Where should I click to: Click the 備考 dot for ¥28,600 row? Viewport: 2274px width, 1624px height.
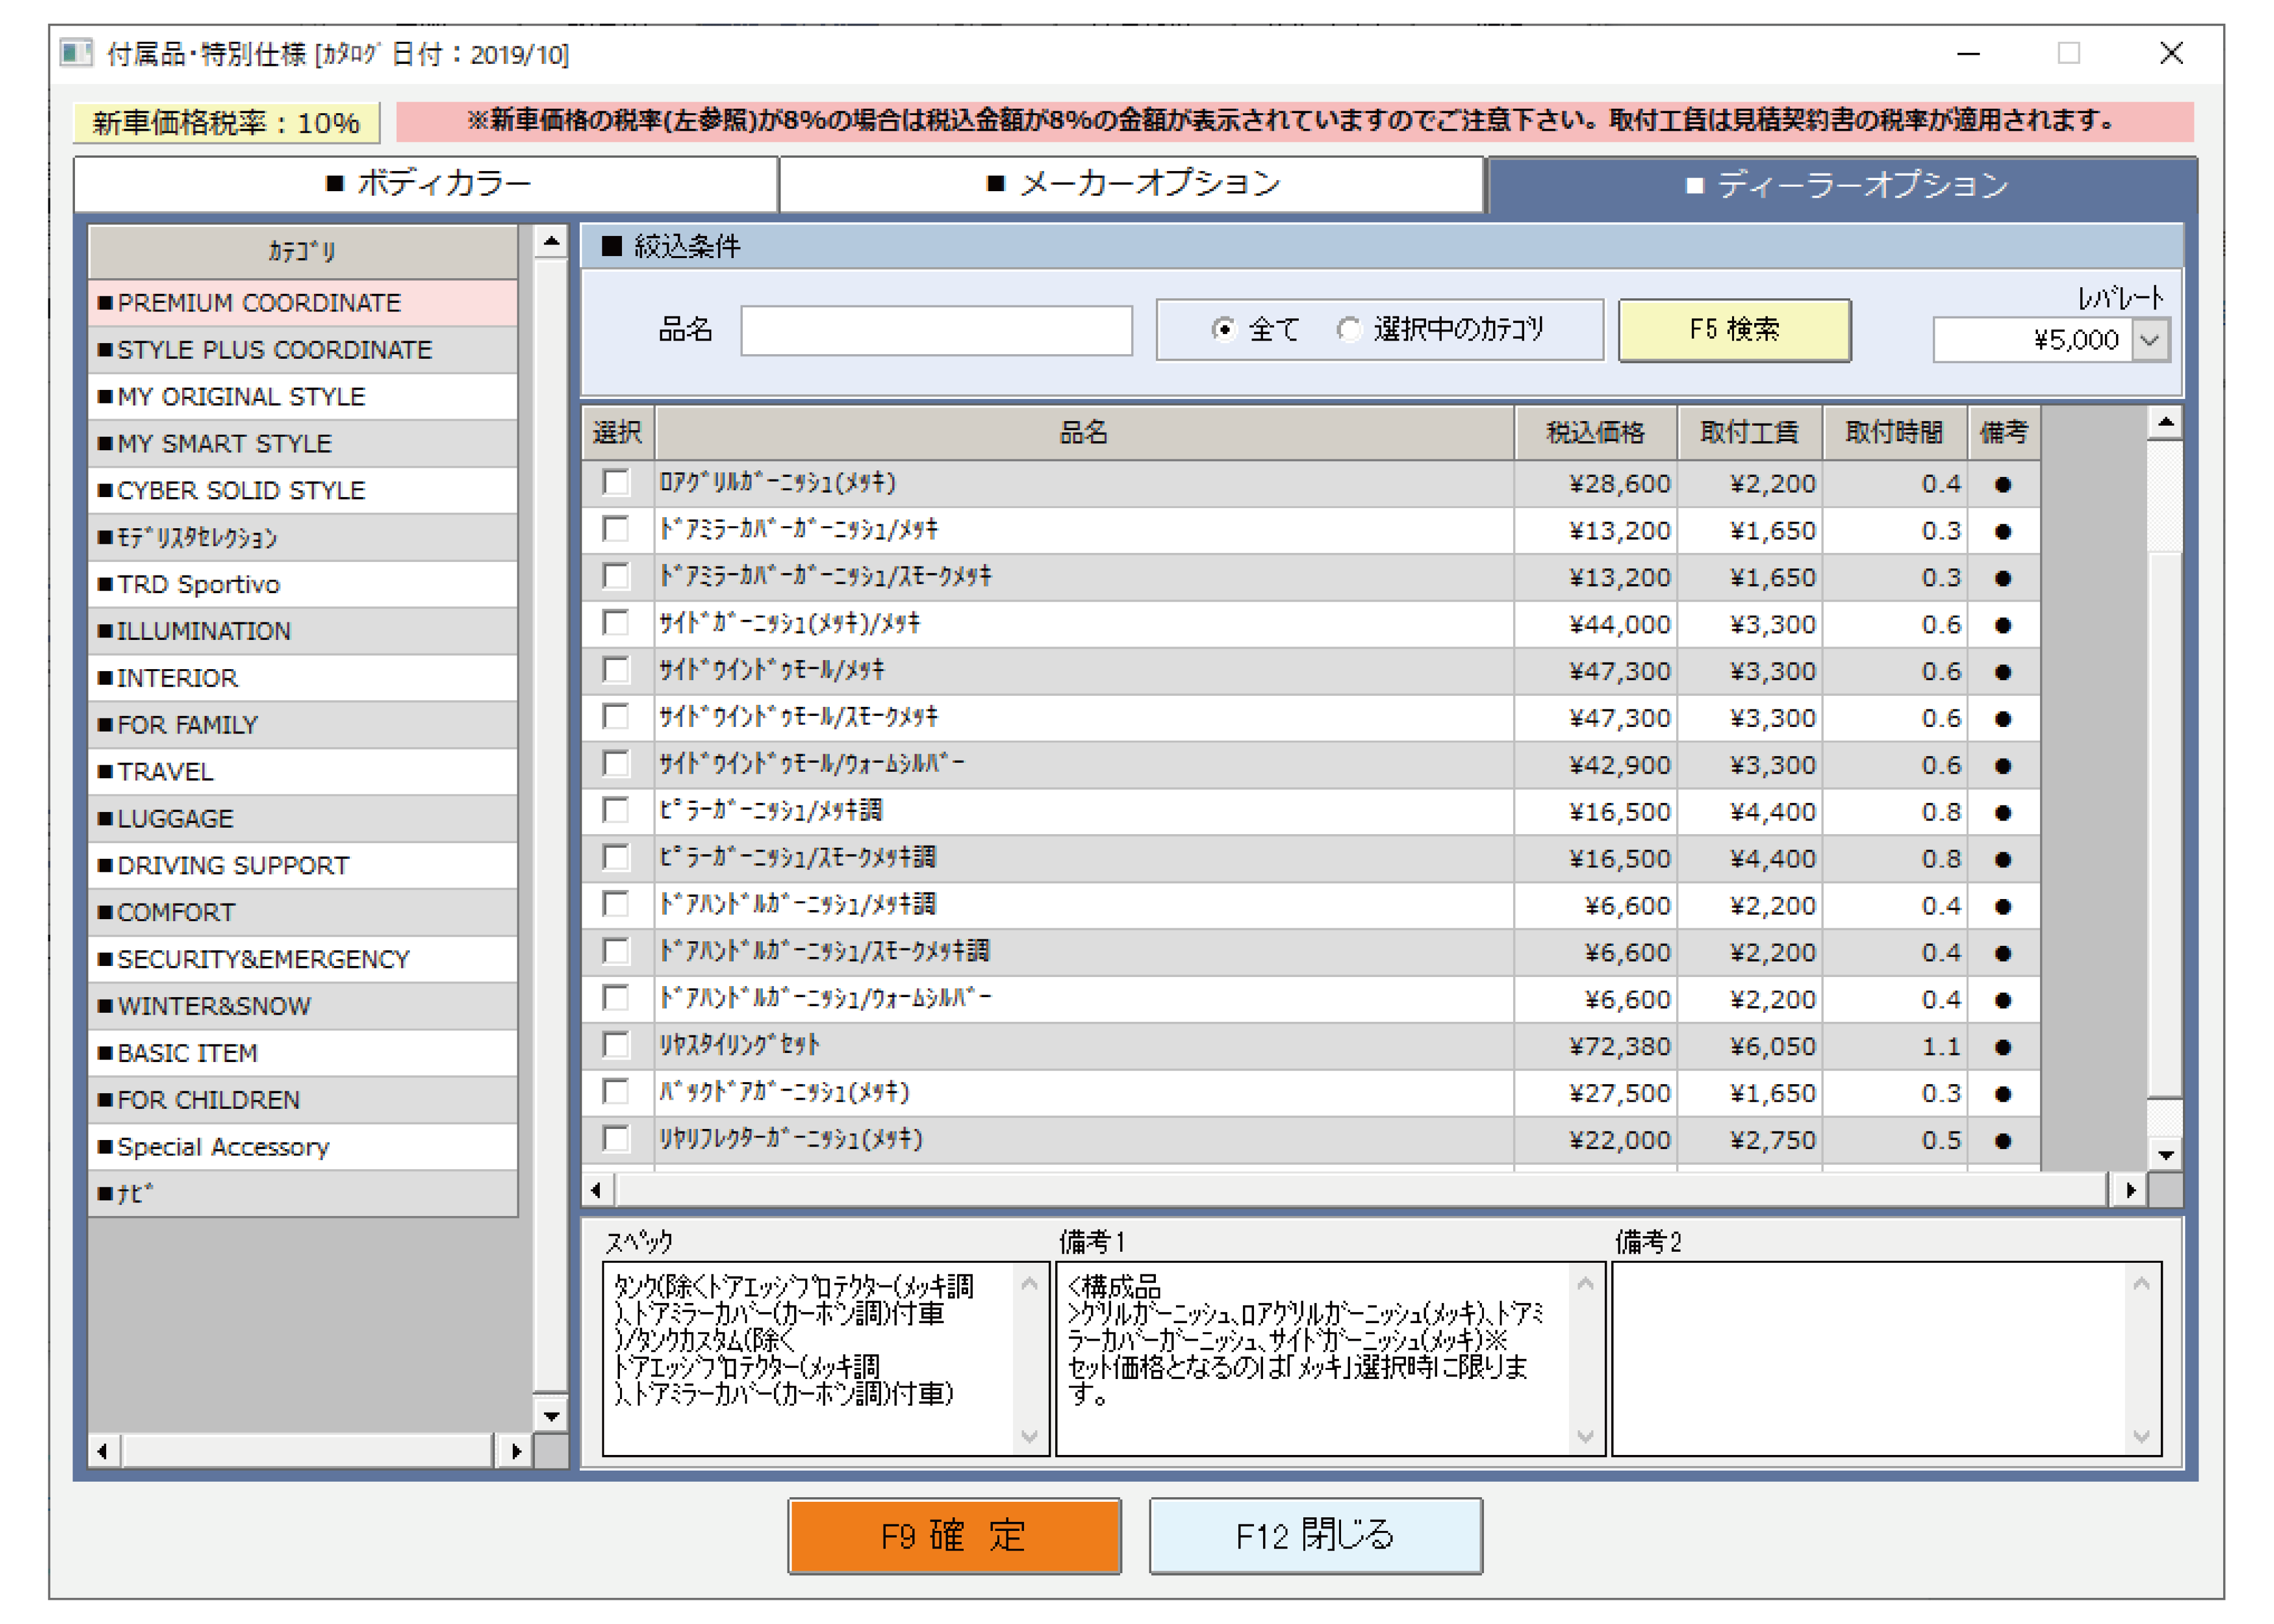tap(2003, 485)
